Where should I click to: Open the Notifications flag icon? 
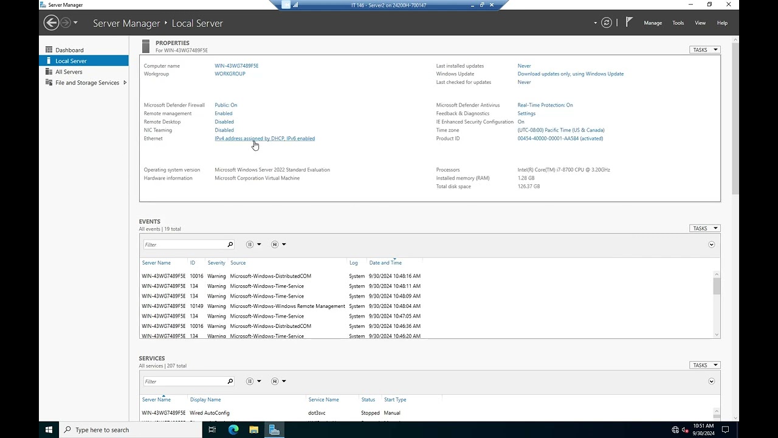(629, 23)
